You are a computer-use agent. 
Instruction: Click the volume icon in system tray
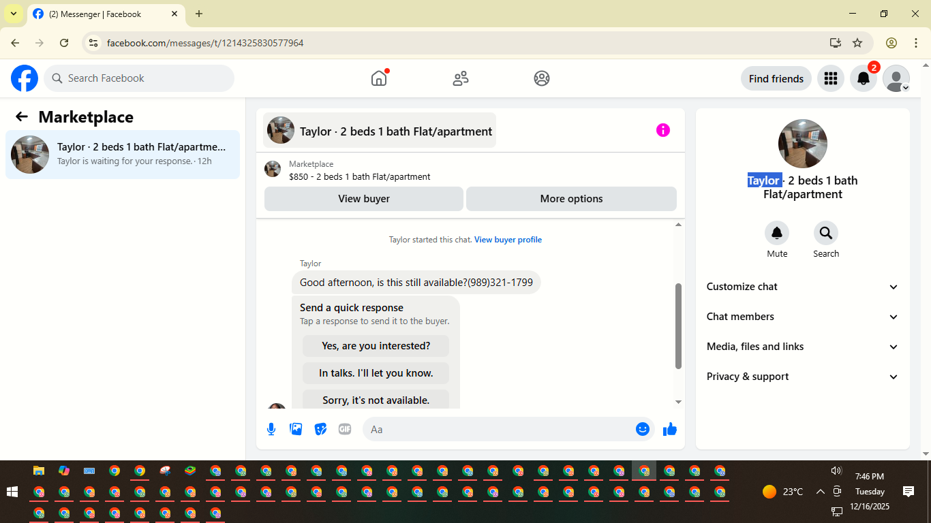click(836, 471)
